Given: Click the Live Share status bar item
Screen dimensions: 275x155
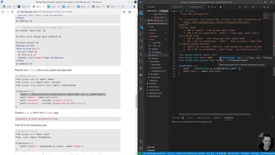Looking at the screenshot, I should [x=233, y=153].
